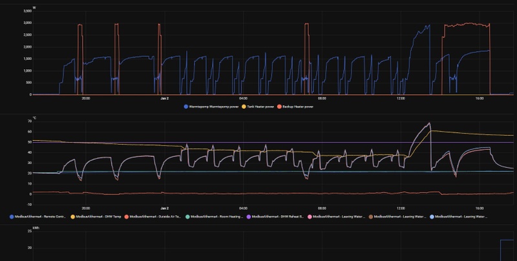Toggle the Tank Heater power legend label
Viewport: 517px width, 261px height.
click(260, 107)
